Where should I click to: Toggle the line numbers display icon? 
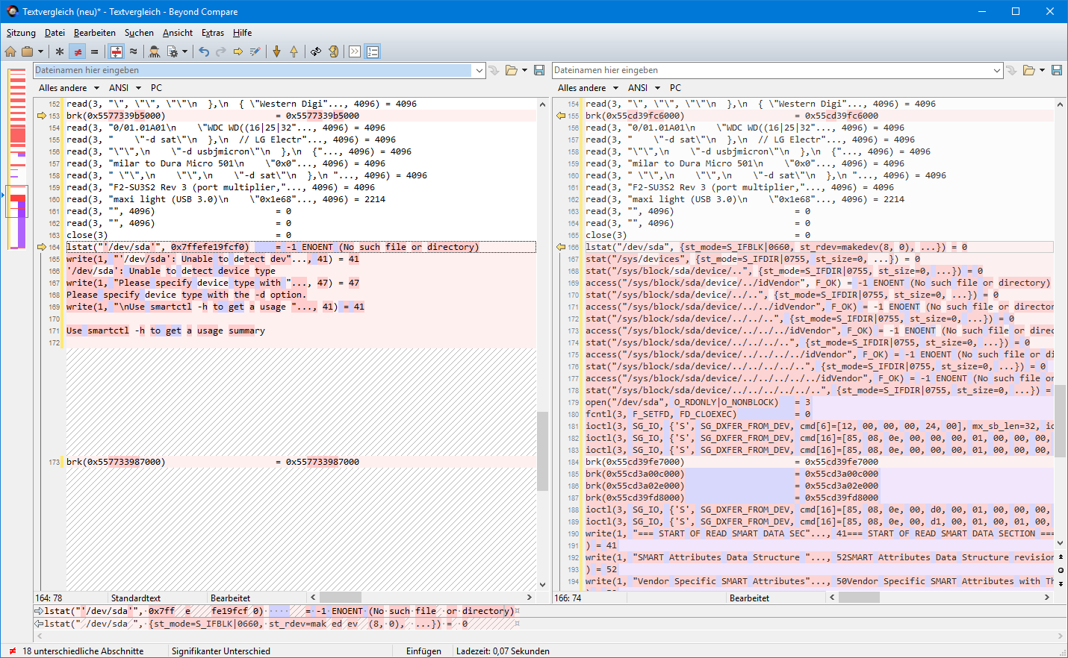(x=373, y=51)
